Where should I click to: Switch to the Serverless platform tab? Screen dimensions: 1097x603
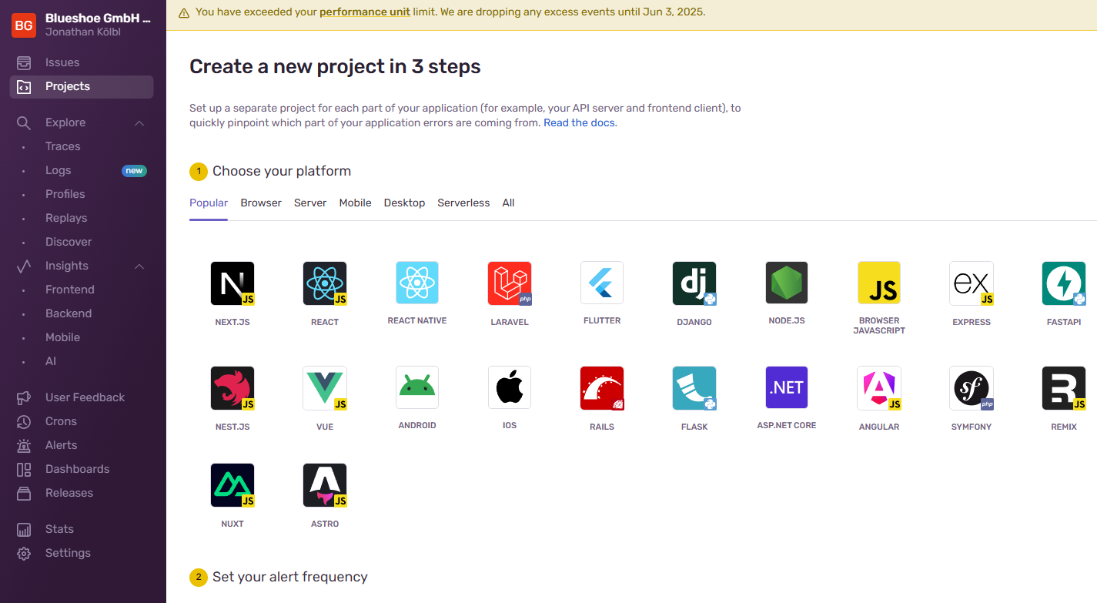tap(463, 203)
